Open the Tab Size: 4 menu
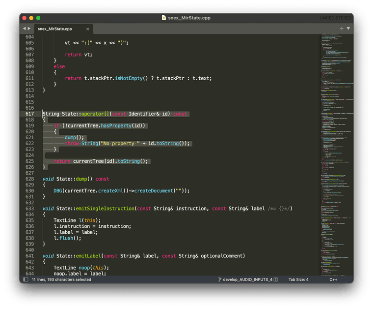This screenshot has width=373, height=309. [x=298, y=279]
